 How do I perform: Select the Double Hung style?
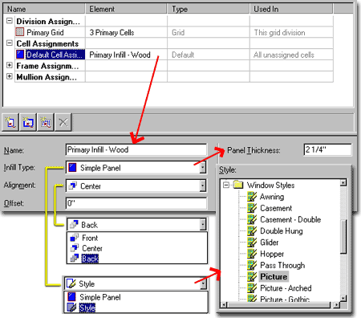click(x=282, y=231)
